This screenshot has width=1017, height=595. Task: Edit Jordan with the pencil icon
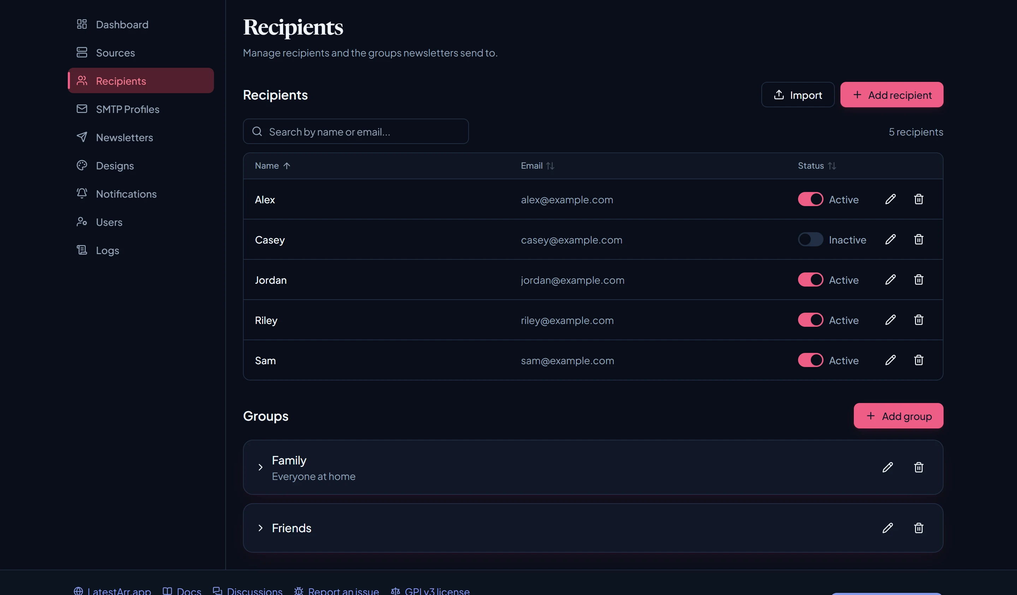tap(890, 280)
